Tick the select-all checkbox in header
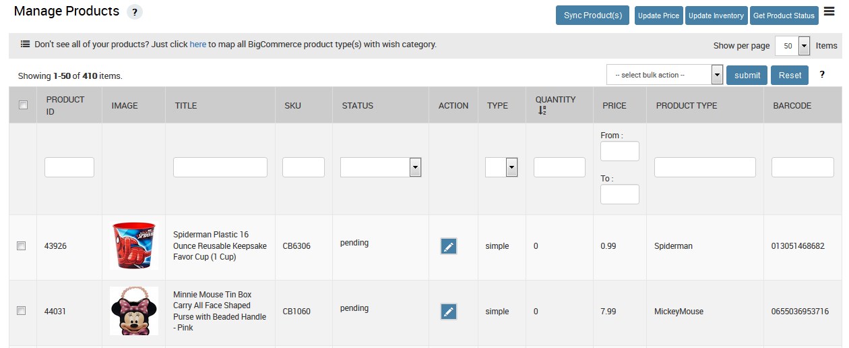 coord(23,105)
